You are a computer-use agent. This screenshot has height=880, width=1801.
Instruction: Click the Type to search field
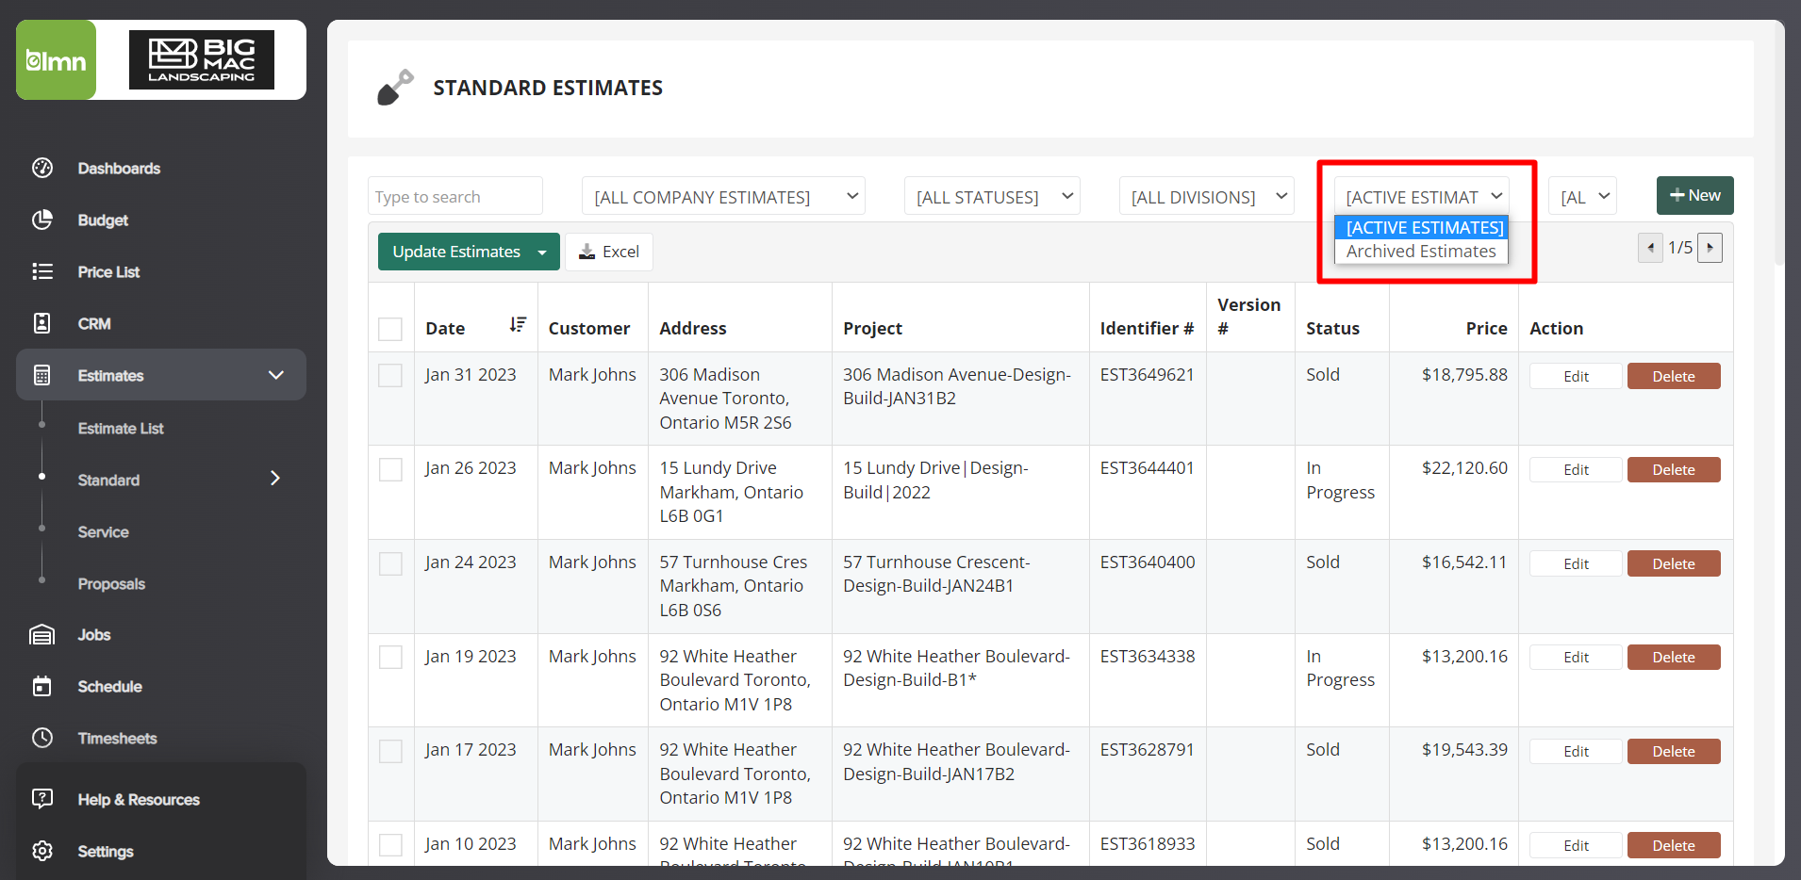455,196
